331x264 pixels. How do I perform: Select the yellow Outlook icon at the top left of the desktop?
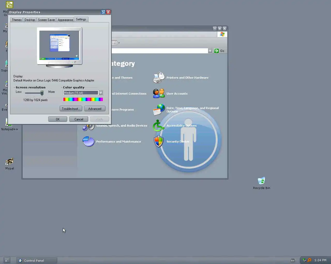point(10,4)
